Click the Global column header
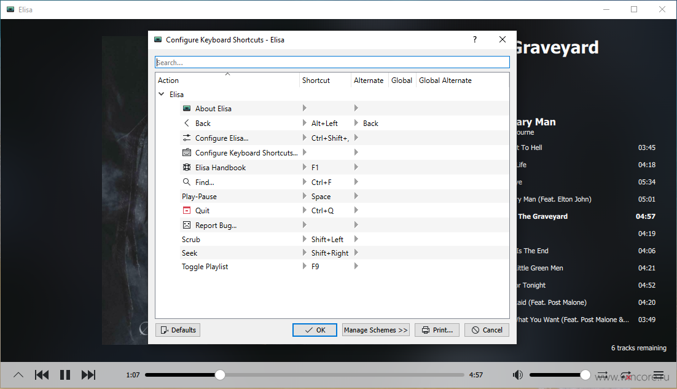Image resolution: width=677 pixels, height=389 pixels. (402, 81)
